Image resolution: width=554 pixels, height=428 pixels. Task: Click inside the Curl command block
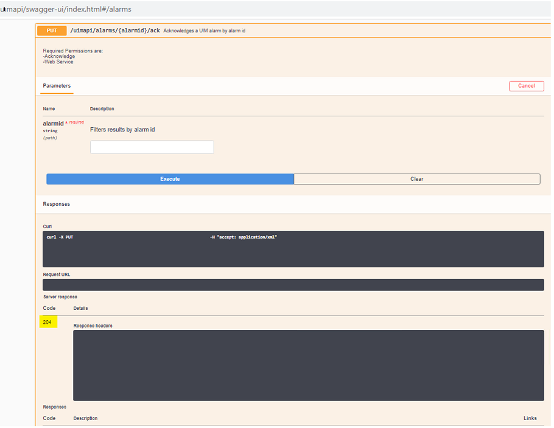point(293,249)
